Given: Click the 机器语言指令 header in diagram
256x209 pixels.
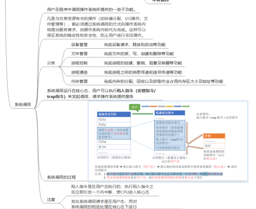Looking at the screenshot, I should [170, 113].
